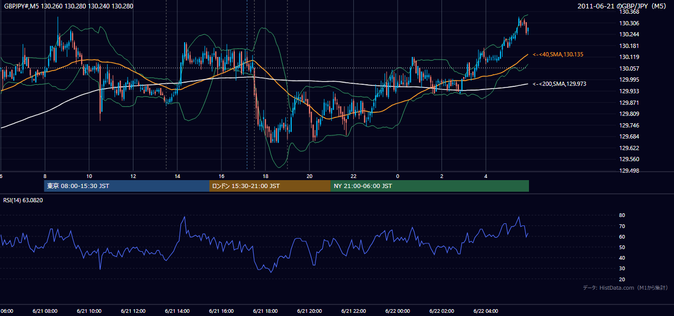This screenshot has height=316, width=674.
Task: Click the white 200 SMA 129.973 label
Action: (560, 84)
